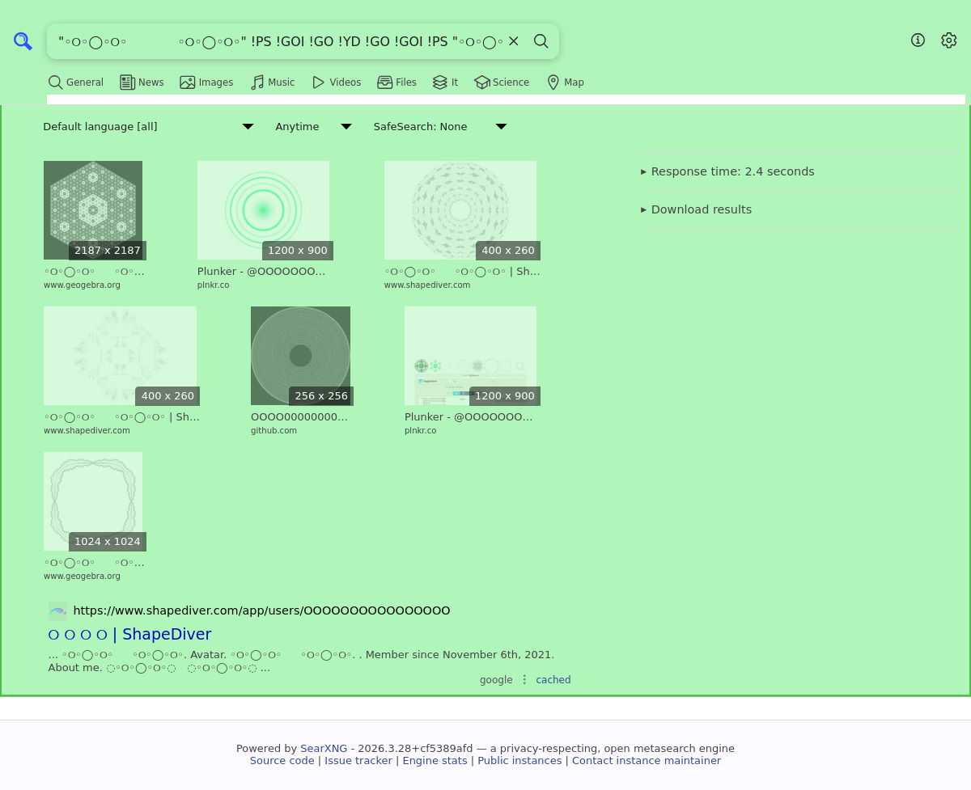Open the SafeSearch filter dropdown
The height and width of the screenshot is (790, 971).
439,127
